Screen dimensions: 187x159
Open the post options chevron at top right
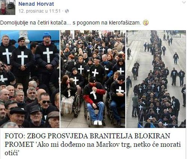(x=184, y=2)
